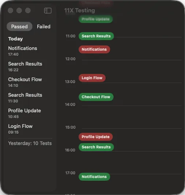Screen dimensions: 185x195
Task: Select Search Results entry at 16:22
Action: tap(25, 67)
